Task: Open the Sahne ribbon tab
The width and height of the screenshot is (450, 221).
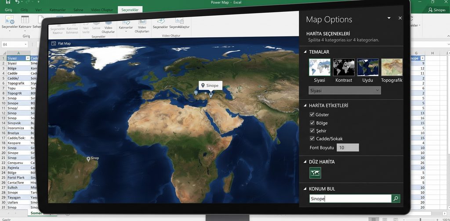Action: tap(78, 10)
